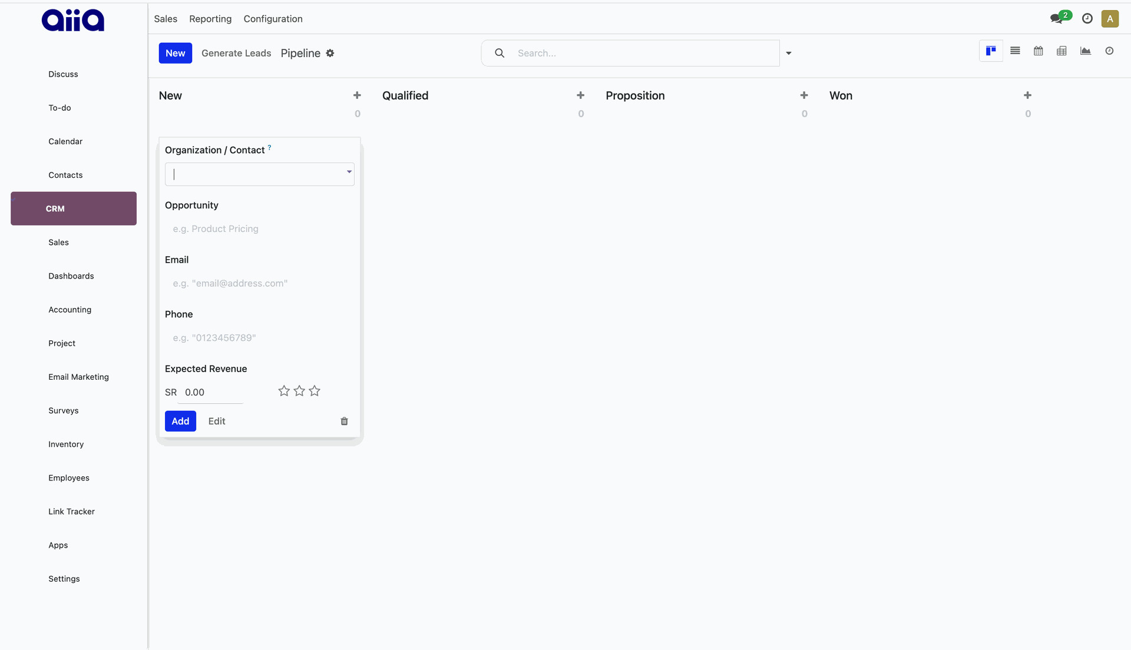Open messages chat bubble icon
The height and width of the screenshot is (650, 1131).
[x=1056, y=19]
